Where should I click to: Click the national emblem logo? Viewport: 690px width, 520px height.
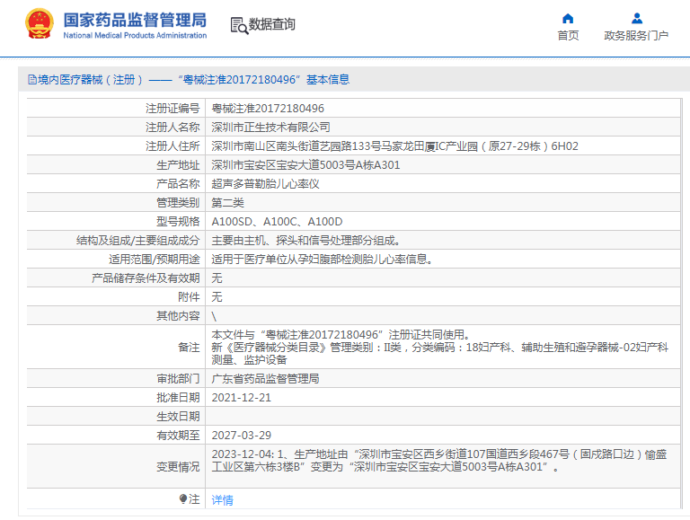tap(40, 24)
